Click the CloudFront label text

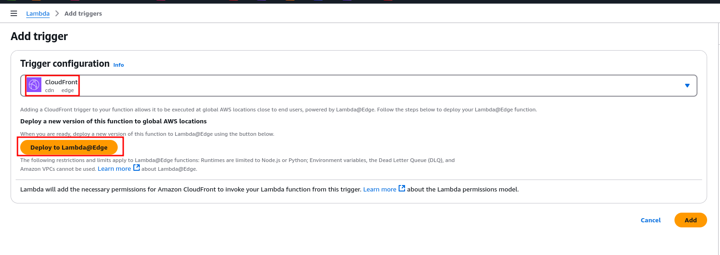[61, 82]
